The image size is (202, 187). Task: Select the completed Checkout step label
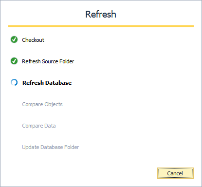tap(33, 40)
